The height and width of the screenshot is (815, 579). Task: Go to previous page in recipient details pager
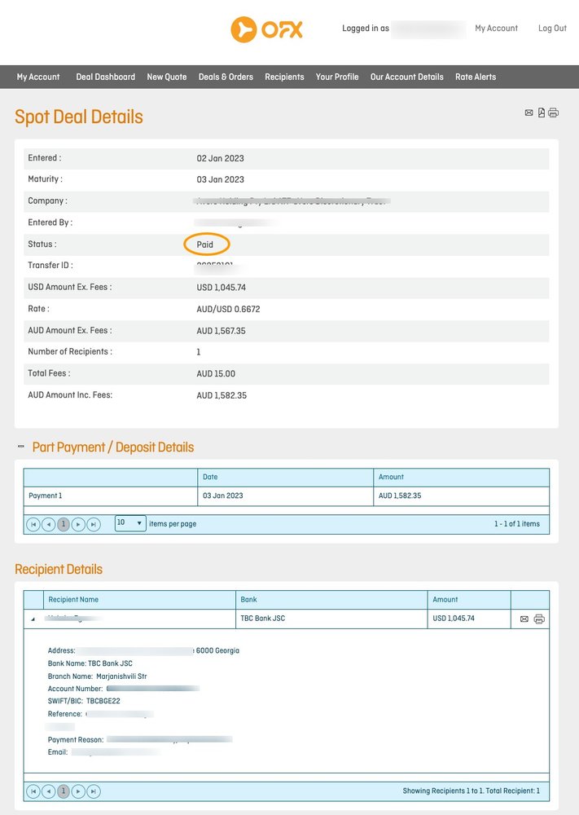tap(48, 791)
